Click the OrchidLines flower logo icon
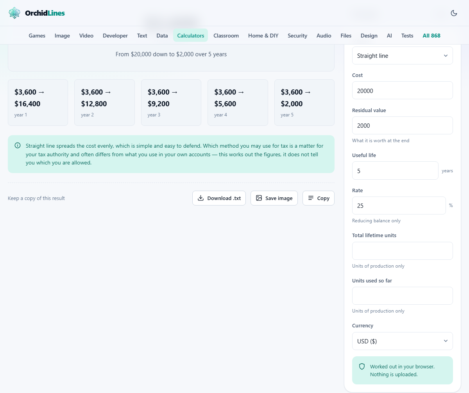Viewport: 469px width, 393px height. [14, 13]
